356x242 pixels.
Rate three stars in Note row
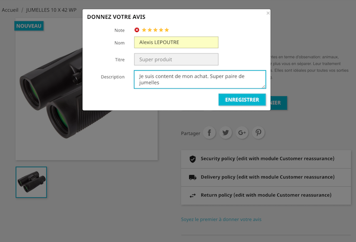point(155,30)
